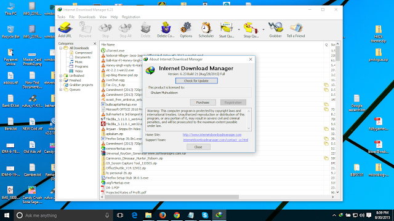Open Firefox from taskbar
This screenshot has height=221, width=394.
(163, 215)
